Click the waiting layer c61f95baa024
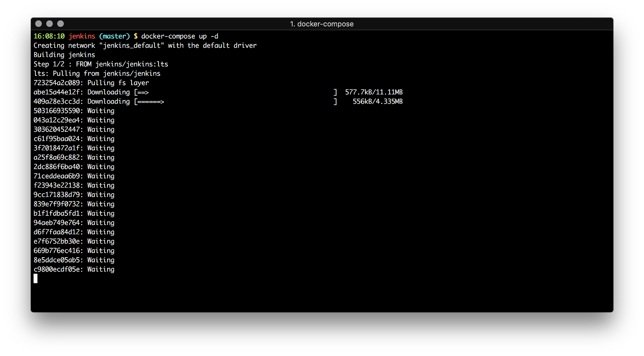Viewport: 644px width, 356px height. [74, 139]
